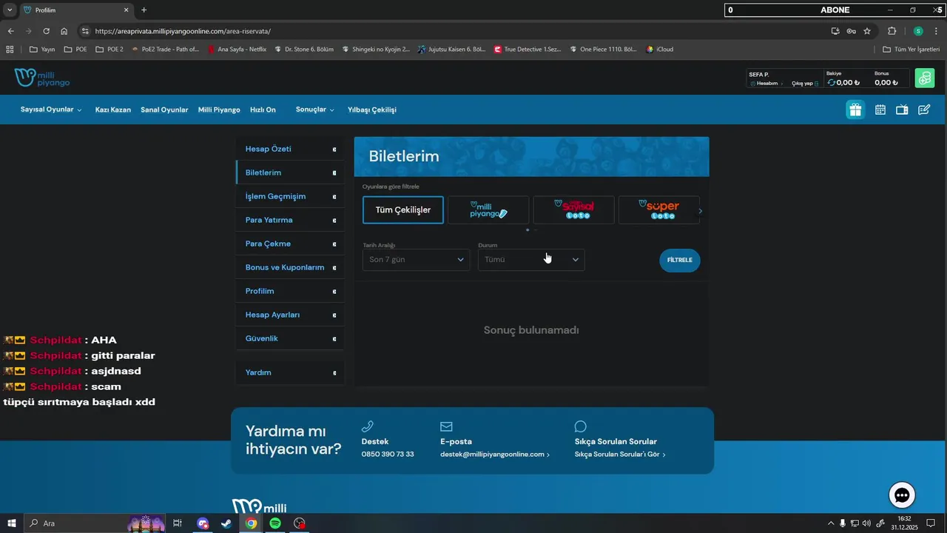Open İşlem Geçmişim in the sidebar

click(290, 196)
